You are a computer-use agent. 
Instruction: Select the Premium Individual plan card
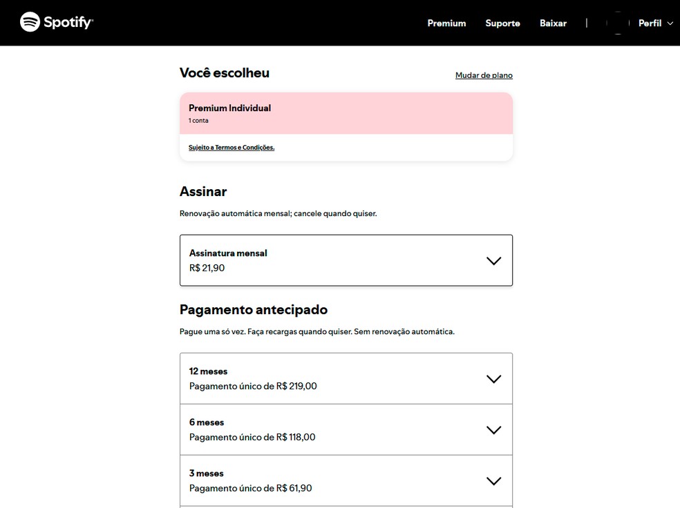pos(346,113)
